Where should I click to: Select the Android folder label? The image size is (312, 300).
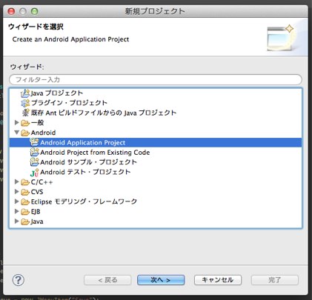43,133
